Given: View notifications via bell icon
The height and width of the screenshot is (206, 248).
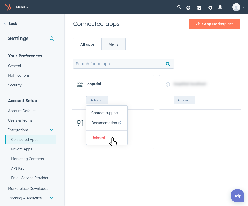Looking at the screenshot, I should click(220, 7).
